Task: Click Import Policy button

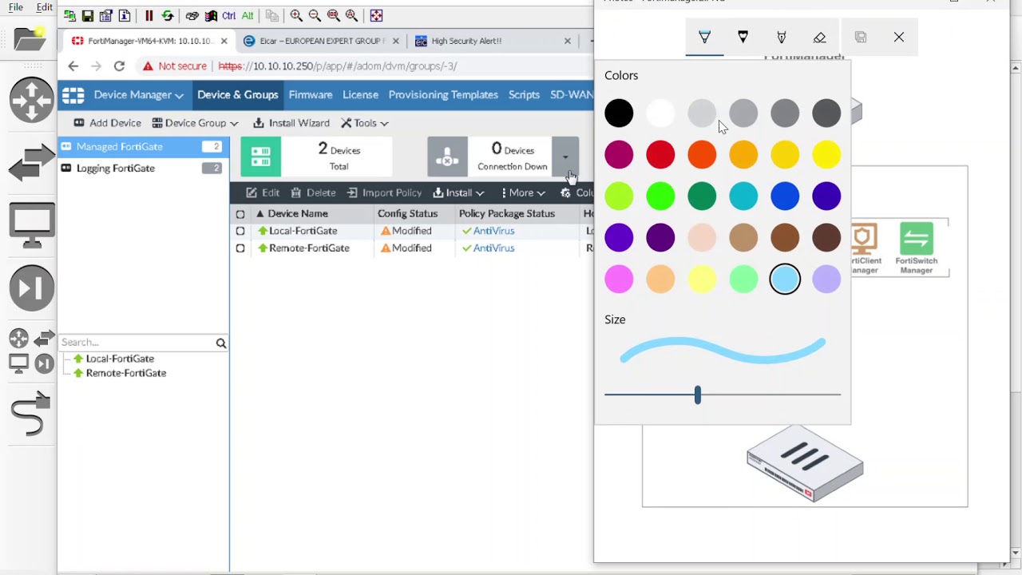Action: click(x=384, y=192)
